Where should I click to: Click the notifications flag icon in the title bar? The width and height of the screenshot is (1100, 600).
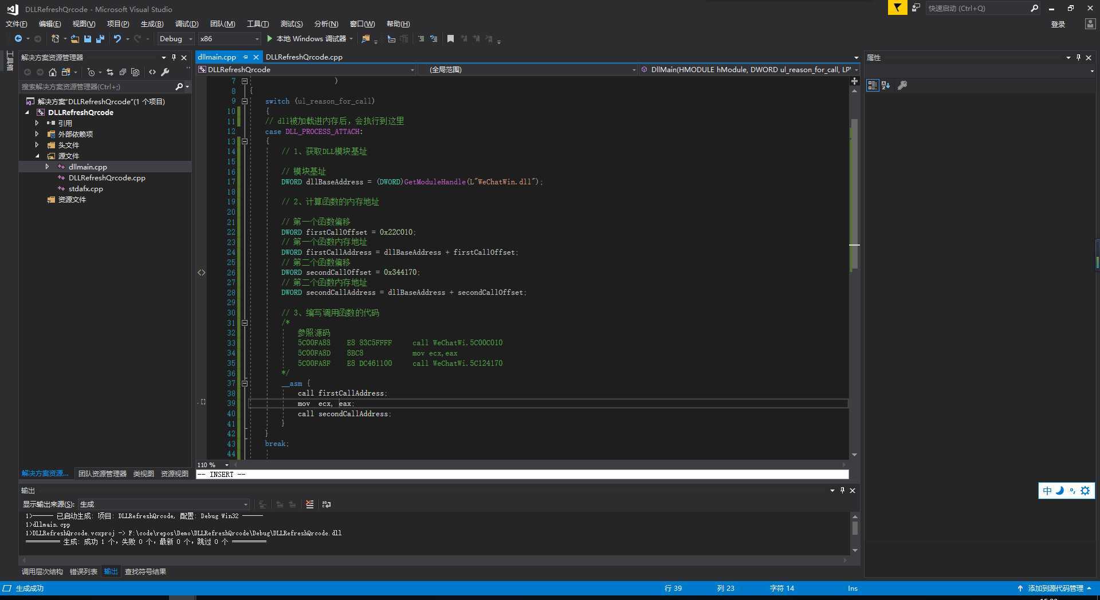(x=897, y=8)
